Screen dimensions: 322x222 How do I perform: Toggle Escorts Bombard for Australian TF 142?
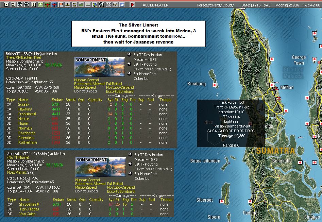(x=121, y=191)
